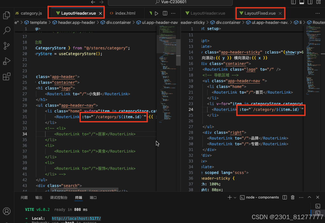Click the 首页 RouterLink text on line 21
This screenshot has width=325, height=223.
259,92
